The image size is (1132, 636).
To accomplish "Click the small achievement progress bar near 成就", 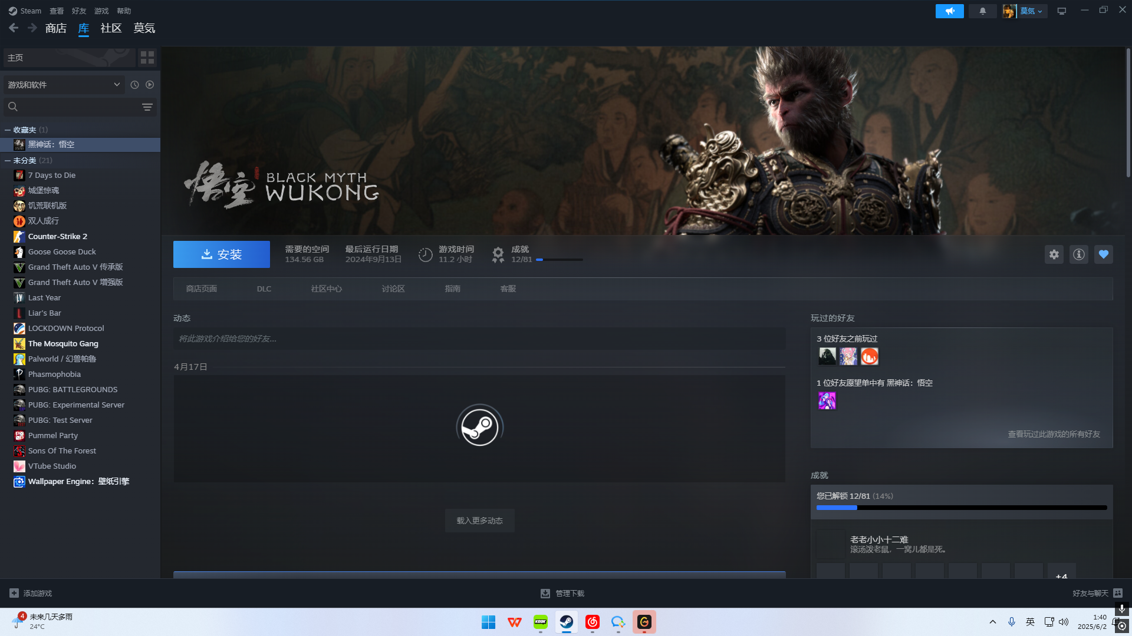I will coord(560,260).
